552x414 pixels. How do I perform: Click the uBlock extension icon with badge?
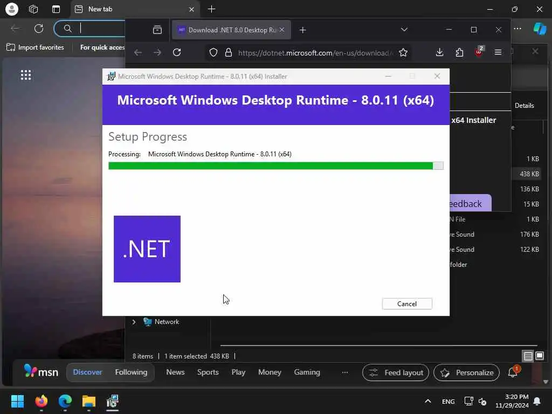tap(479, 52)
